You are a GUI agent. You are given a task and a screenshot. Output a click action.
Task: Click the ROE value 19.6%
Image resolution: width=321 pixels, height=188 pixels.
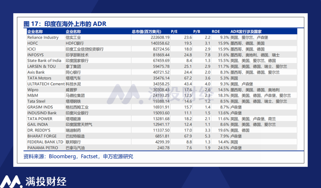click(x=224, y=130)
